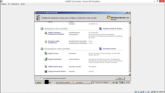
Task: Click the guest clock showing 10:32
Action: point(128,83)
